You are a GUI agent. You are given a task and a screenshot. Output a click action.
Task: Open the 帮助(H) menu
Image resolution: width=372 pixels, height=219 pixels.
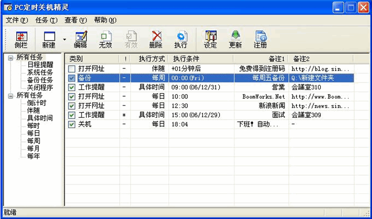(105, 20)
